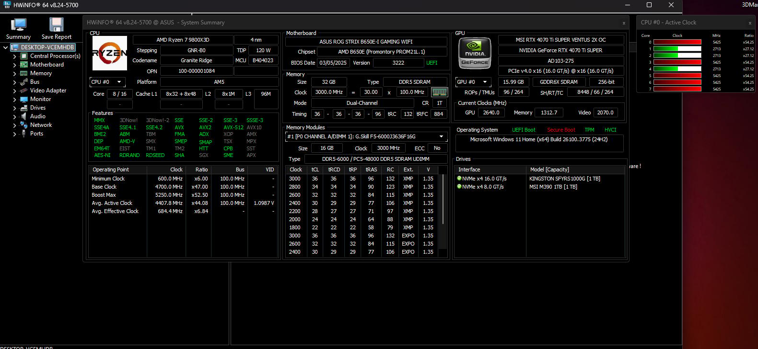Click the HWiNFO title bar app icon
Screen dimensions: 758x349
tap(7, 5)
